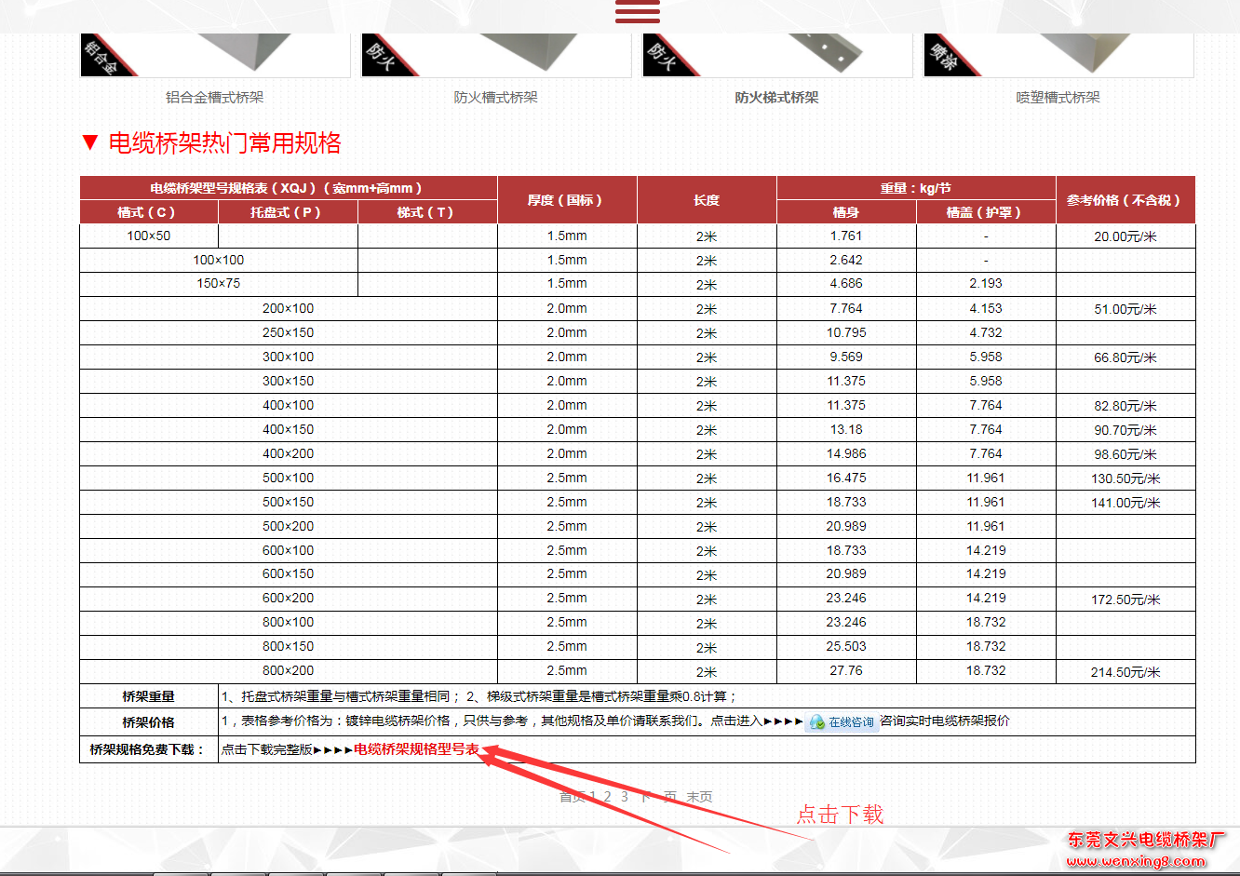
Task: Click the 铝合金 corner badge on first thumbnail
Action: (x=101, y=54)
